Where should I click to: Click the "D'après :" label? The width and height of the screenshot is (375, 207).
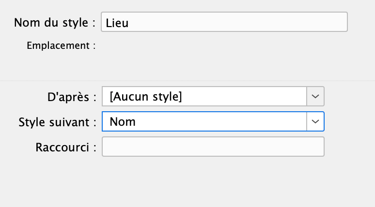(72, 97)
